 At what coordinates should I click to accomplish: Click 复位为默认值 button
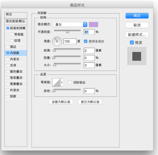pos(90,102)
